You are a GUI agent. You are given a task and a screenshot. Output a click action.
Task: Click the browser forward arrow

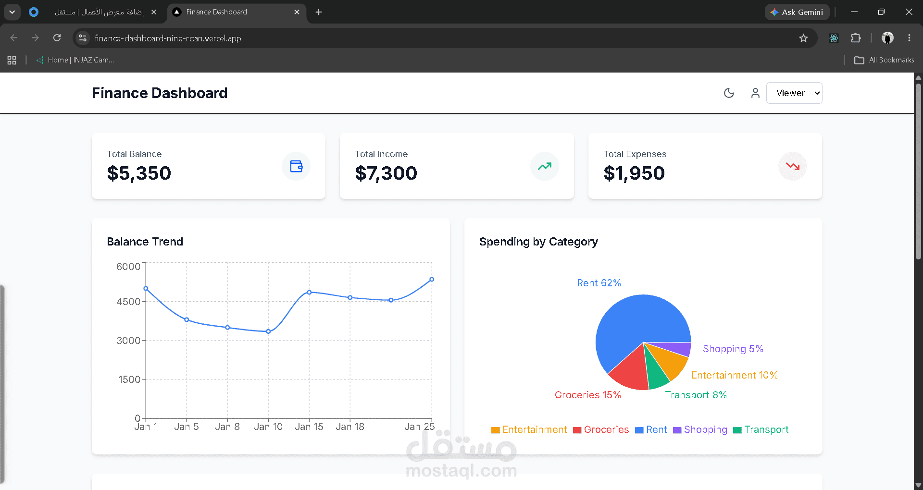35,37
